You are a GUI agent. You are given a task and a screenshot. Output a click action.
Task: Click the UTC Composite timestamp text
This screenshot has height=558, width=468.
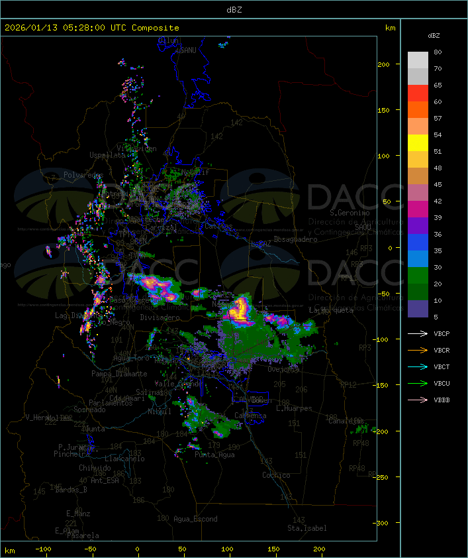(92, 28)
